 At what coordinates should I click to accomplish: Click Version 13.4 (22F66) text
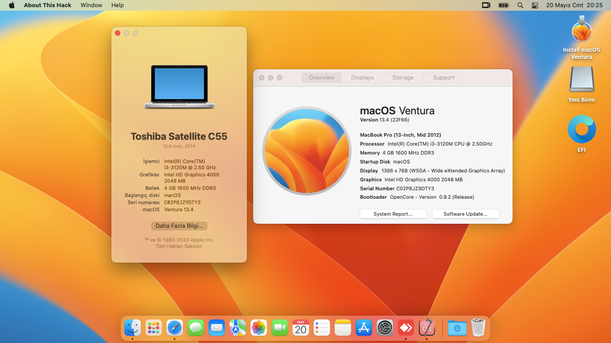pos(385,120)
